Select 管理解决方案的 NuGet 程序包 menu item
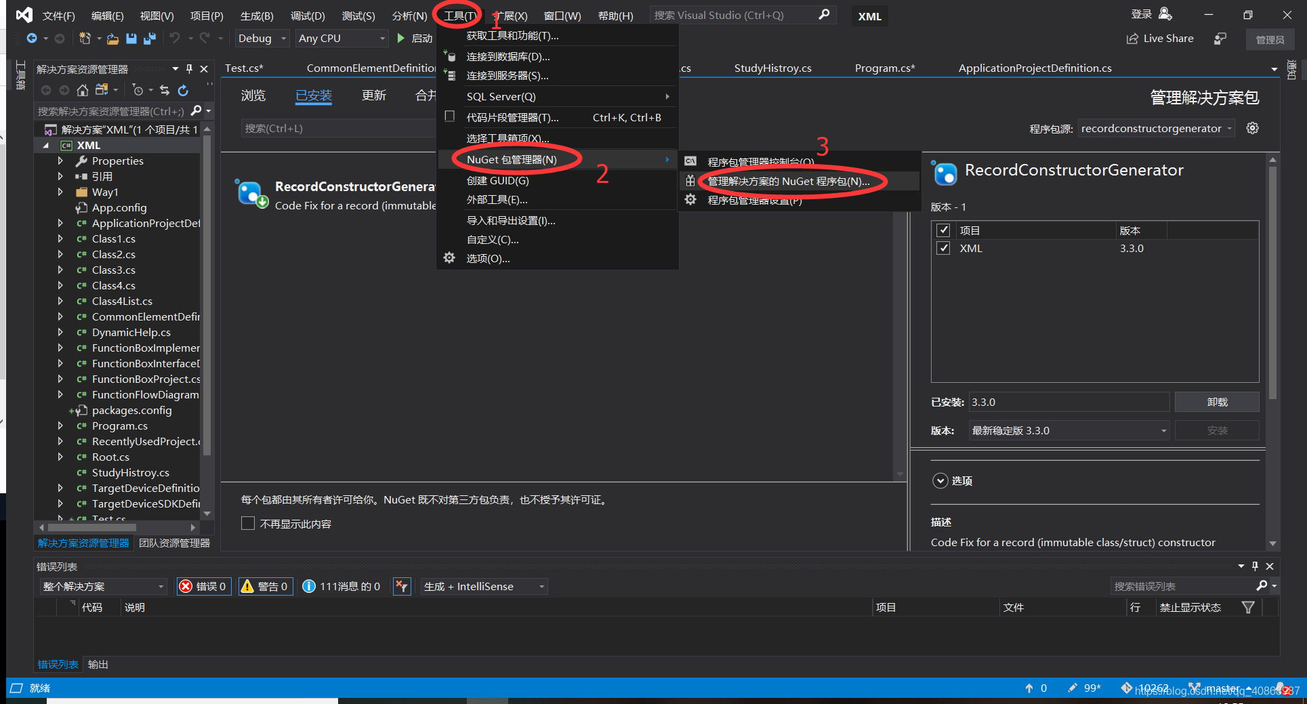 coord(788,181)
